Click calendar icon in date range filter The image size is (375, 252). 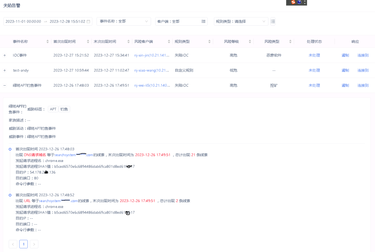click(x=88, y=21)
